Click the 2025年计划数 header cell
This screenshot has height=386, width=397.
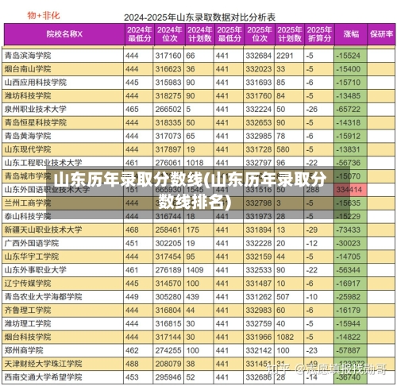pos(290,34)
